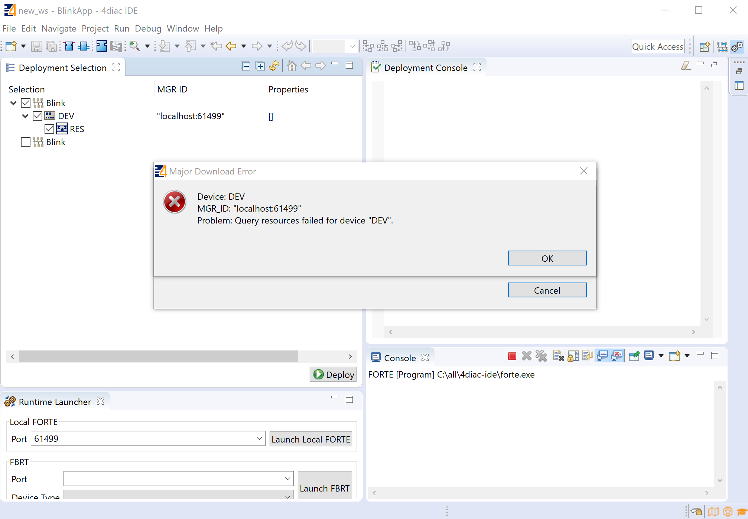
Task: Click the Home icon in Deployment Selection
Action: [292, 66]
